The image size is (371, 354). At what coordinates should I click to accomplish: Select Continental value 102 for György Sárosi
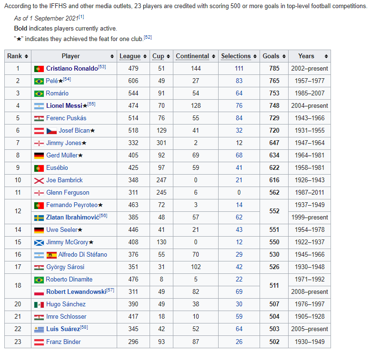click(196, 267)
